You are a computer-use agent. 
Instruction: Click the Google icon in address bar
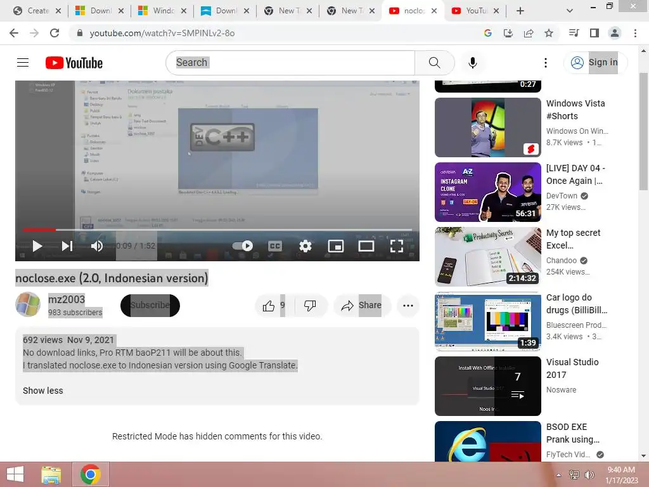coord(487,33)
